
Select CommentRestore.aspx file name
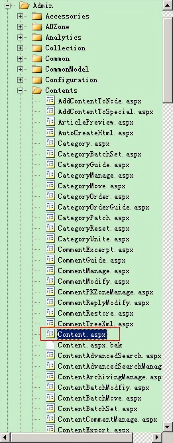(x=95, y=314)
